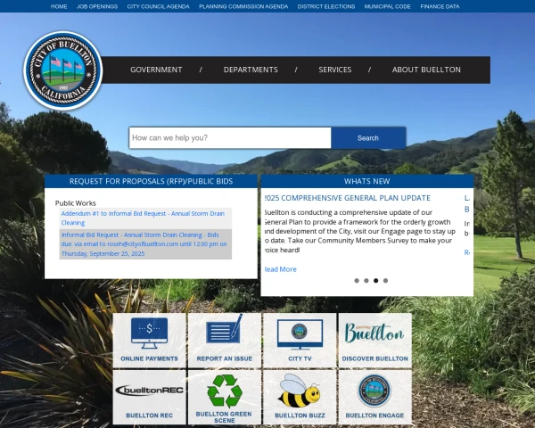Click the General Plan update description paragraph
Image resolution: width=535 pixels, height=428 pixels.
[x=360, y=231]
